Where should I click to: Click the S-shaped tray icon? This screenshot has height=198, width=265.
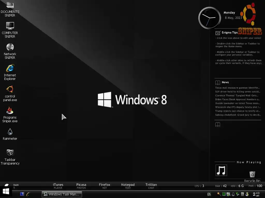pyautogui.click(x=247, y=194)
